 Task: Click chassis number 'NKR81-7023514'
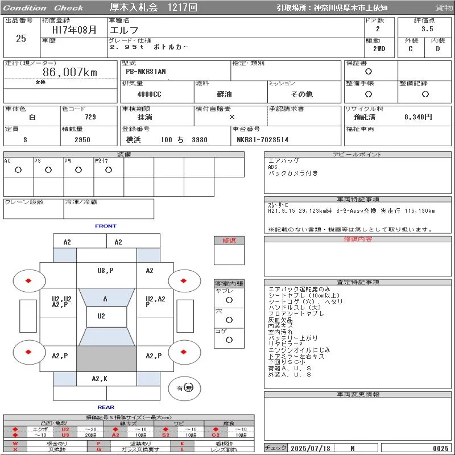[263, 140]
